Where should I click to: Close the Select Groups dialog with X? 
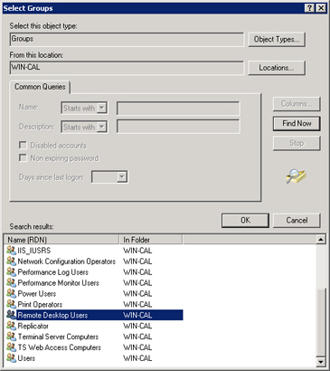321,8
